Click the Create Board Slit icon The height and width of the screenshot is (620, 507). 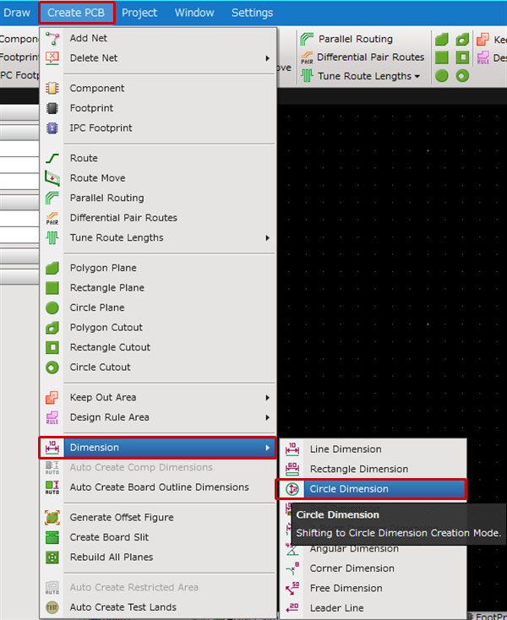point(52,537)
